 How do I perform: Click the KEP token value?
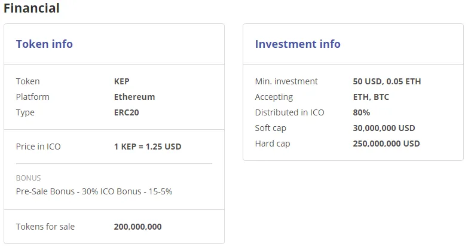click(121, 81)
